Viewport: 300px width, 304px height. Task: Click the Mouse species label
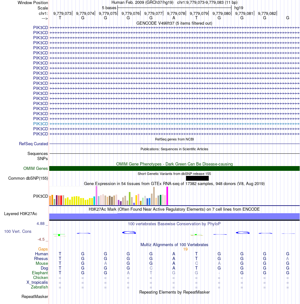coord(42,263)
